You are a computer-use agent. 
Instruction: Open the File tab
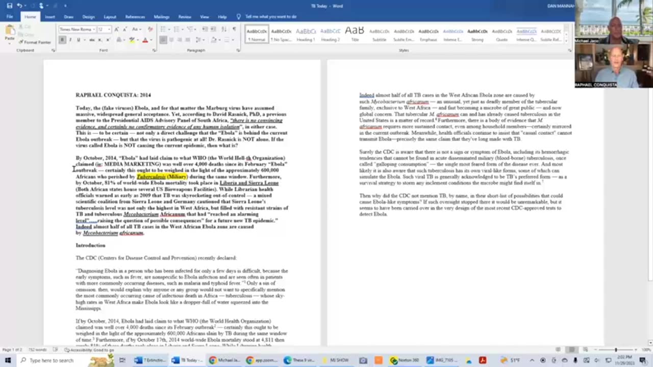(10, 17)
